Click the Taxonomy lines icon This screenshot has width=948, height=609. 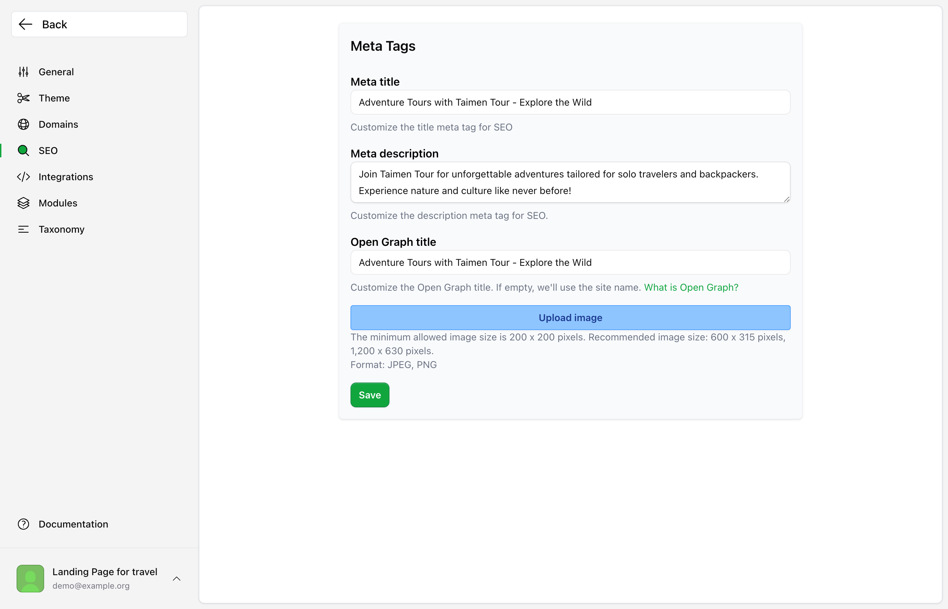pos(23,229)
